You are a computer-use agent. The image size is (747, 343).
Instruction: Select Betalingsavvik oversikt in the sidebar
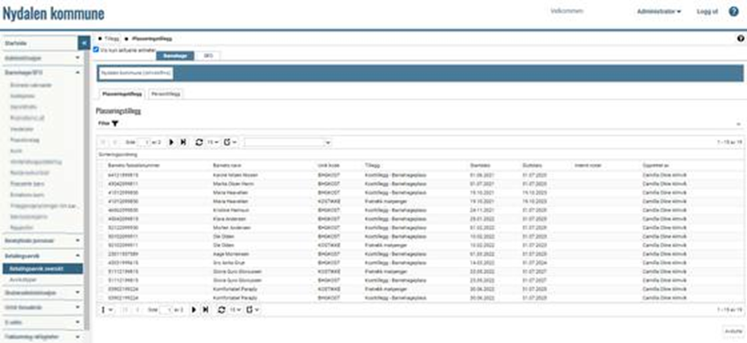(x=44, y=268)
